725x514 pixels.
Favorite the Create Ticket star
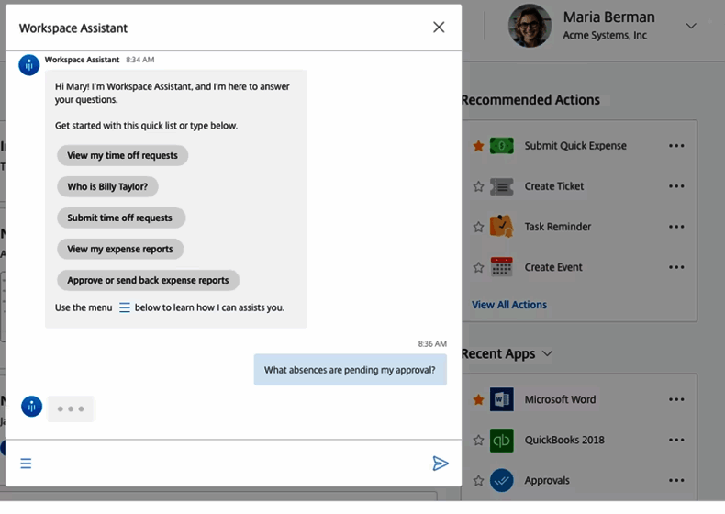tap(478, 186)
